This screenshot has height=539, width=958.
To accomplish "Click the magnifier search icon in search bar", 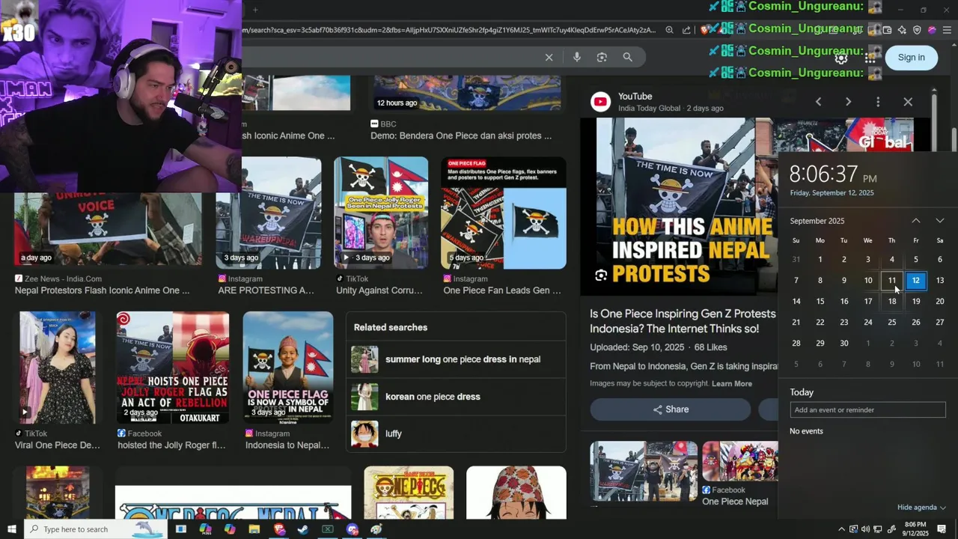I will 627,57.
